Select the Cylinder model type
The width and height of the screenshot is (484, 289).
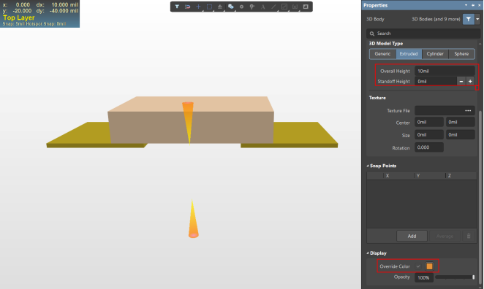click(x=435, y=54)
